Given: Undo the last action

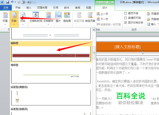Looking at the screenshot, I should tap(12, 2).
